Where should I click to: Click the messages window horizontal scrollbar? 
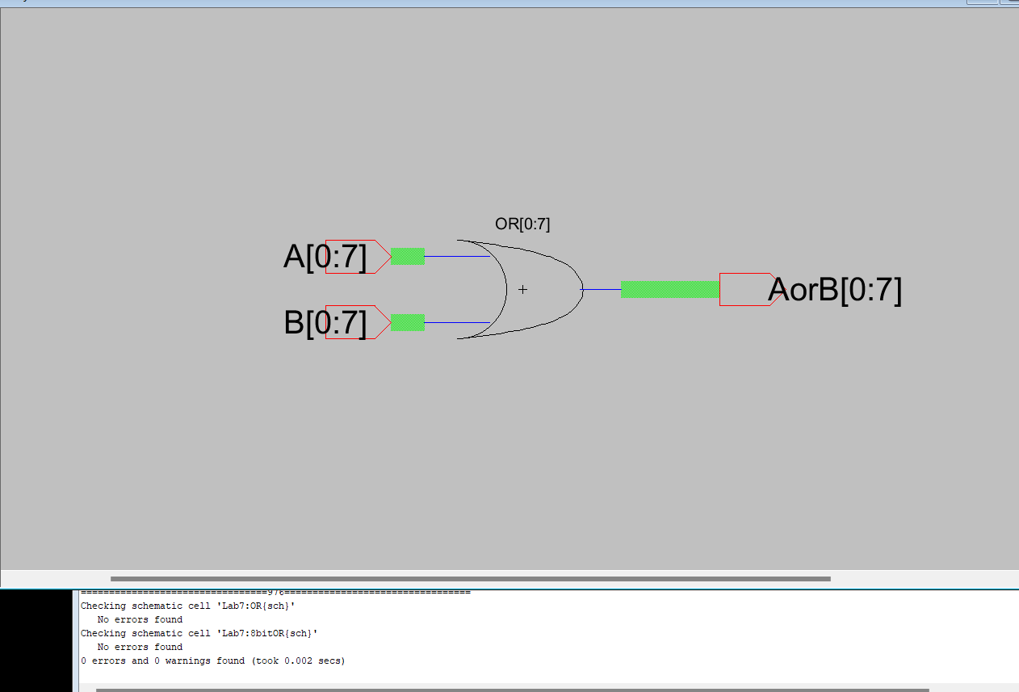(x=513, y=690)
